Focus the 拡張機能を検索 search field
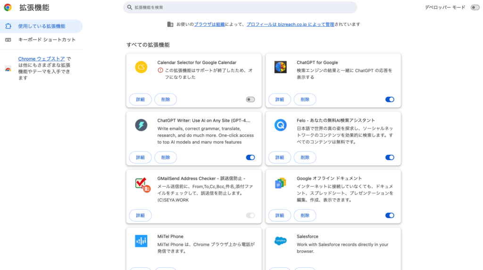The image size is (483, 270). click(240, 8)
